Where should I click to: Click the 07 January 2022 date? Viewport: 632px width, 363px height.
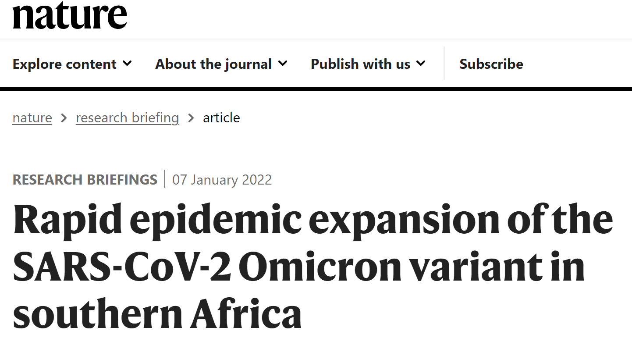222,180
